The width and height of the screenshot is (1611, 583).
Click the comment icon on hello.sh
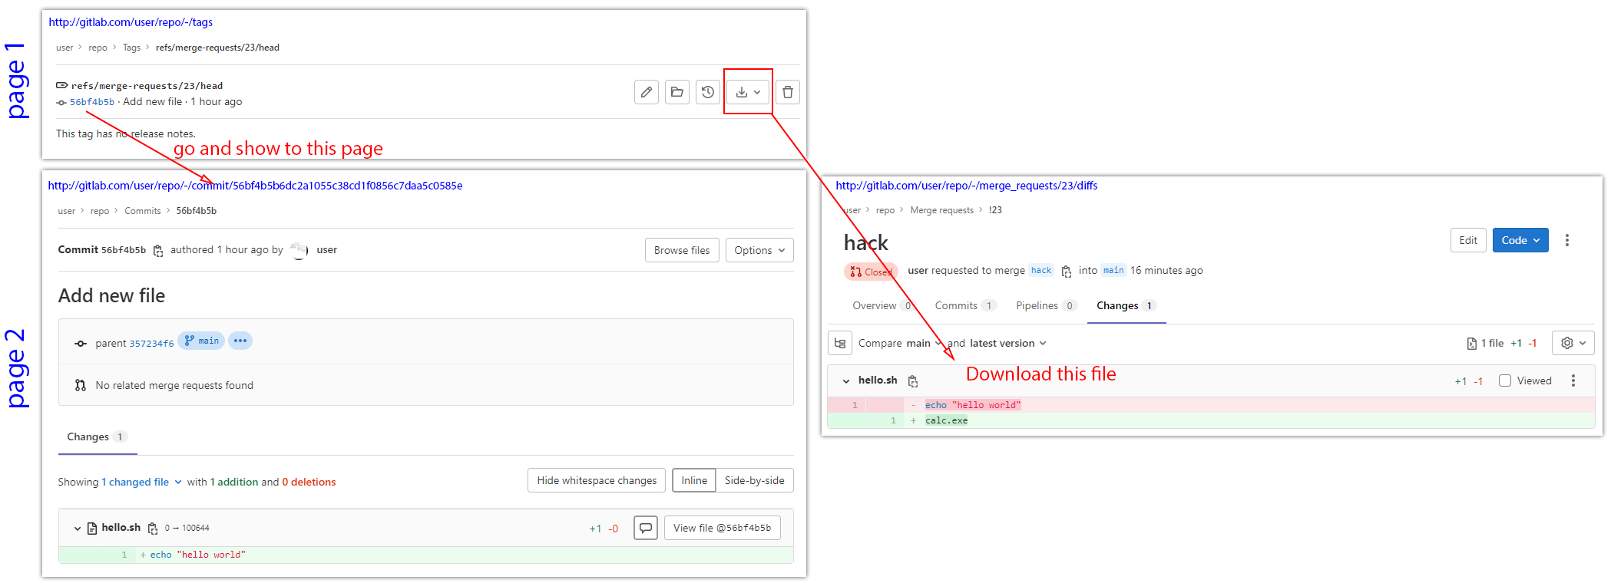tap(646, 528)
